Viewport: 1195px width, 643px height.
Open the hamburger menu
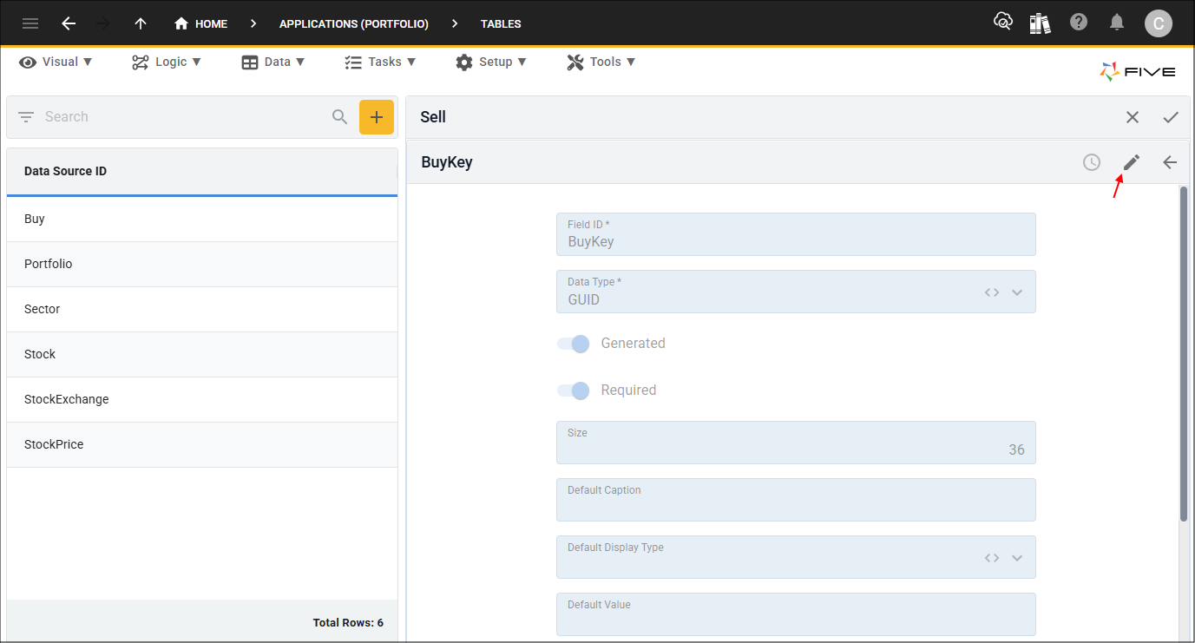(x=30, y=23)
